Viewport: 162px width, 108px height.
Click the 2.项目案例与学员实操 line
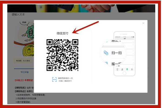[26, 98]
